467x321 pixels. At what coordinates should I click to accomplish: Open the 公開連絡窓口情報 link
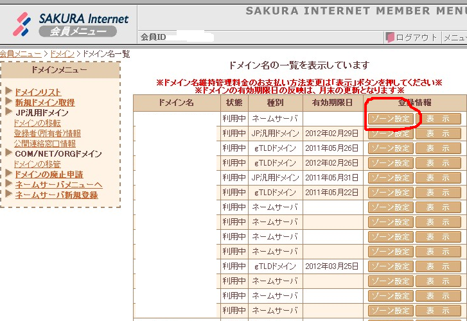coord(44,143)
